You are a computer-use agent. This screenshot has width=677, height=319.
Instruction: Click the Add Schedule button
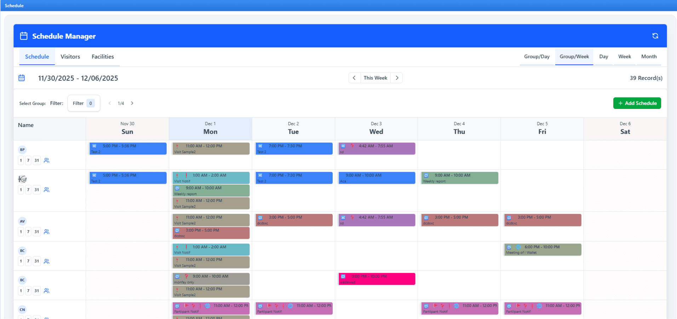coord(637,103)
